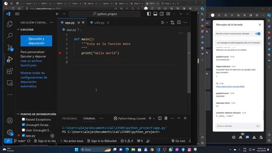Close the Mensajes de la llamada panel
Screen dimensions: 272x153
[x=260, y=25]
